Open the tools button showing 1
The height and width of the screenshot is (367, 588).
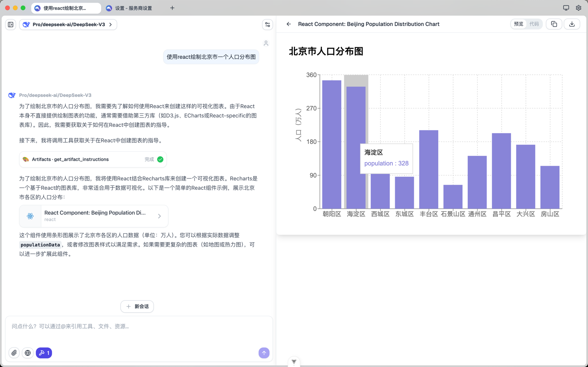click(44, 353)
